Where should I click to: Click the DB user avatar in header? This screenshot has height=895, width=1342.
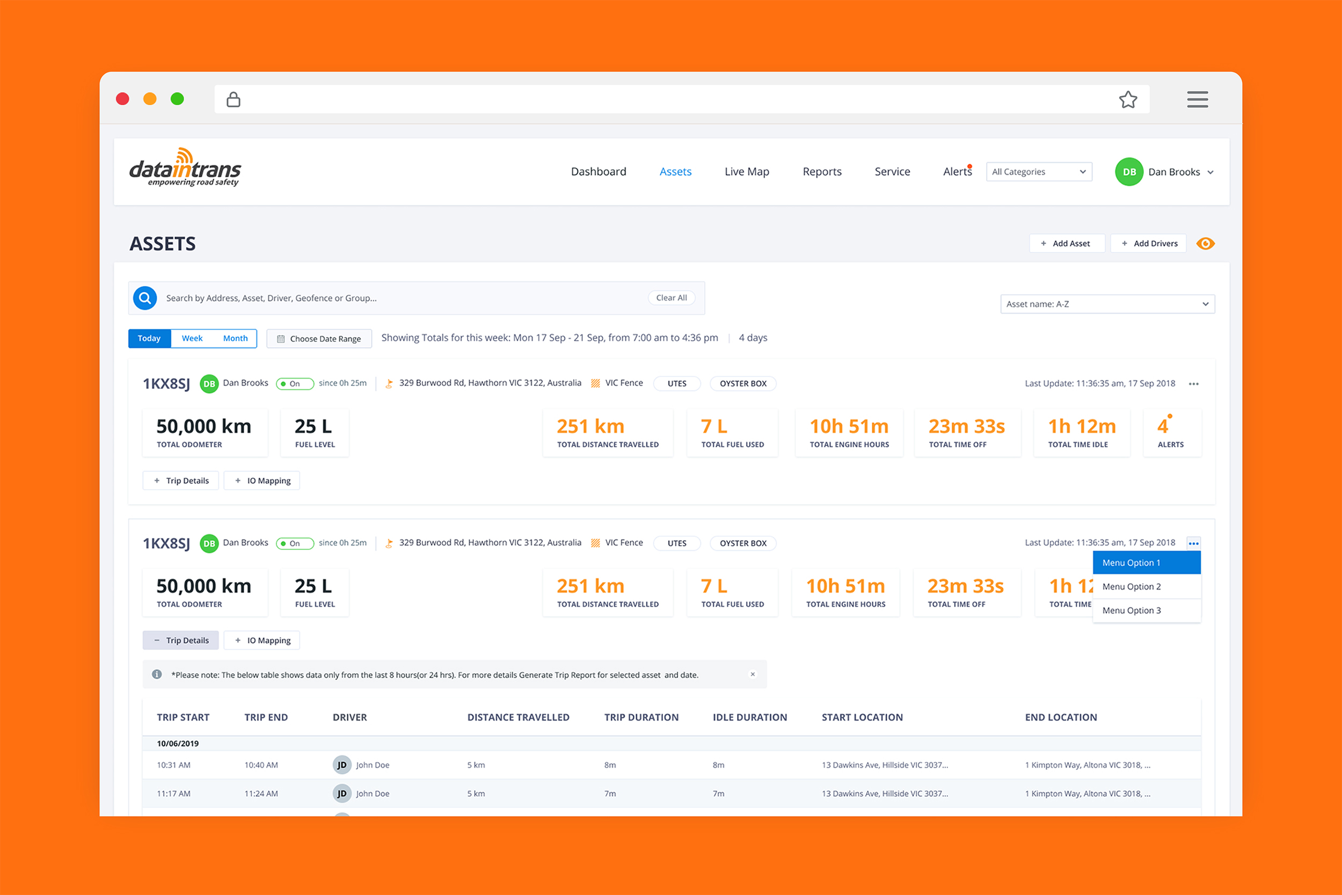coord(1128,172)
